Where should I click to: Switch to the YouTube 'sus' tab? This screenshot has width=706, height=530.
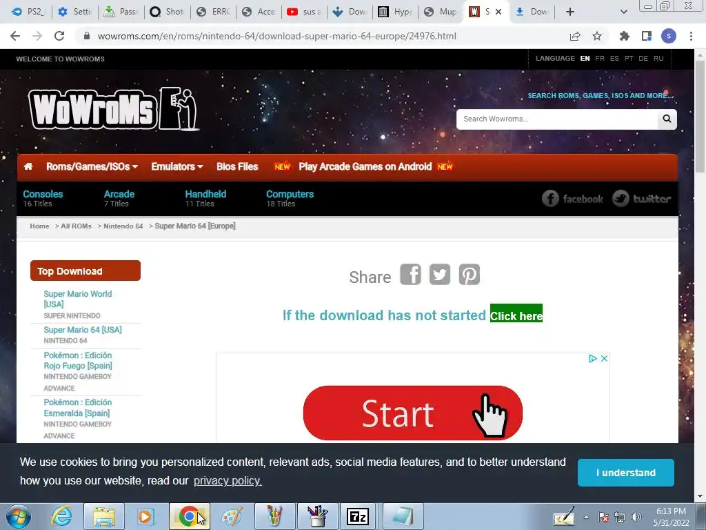pos(304,12)
